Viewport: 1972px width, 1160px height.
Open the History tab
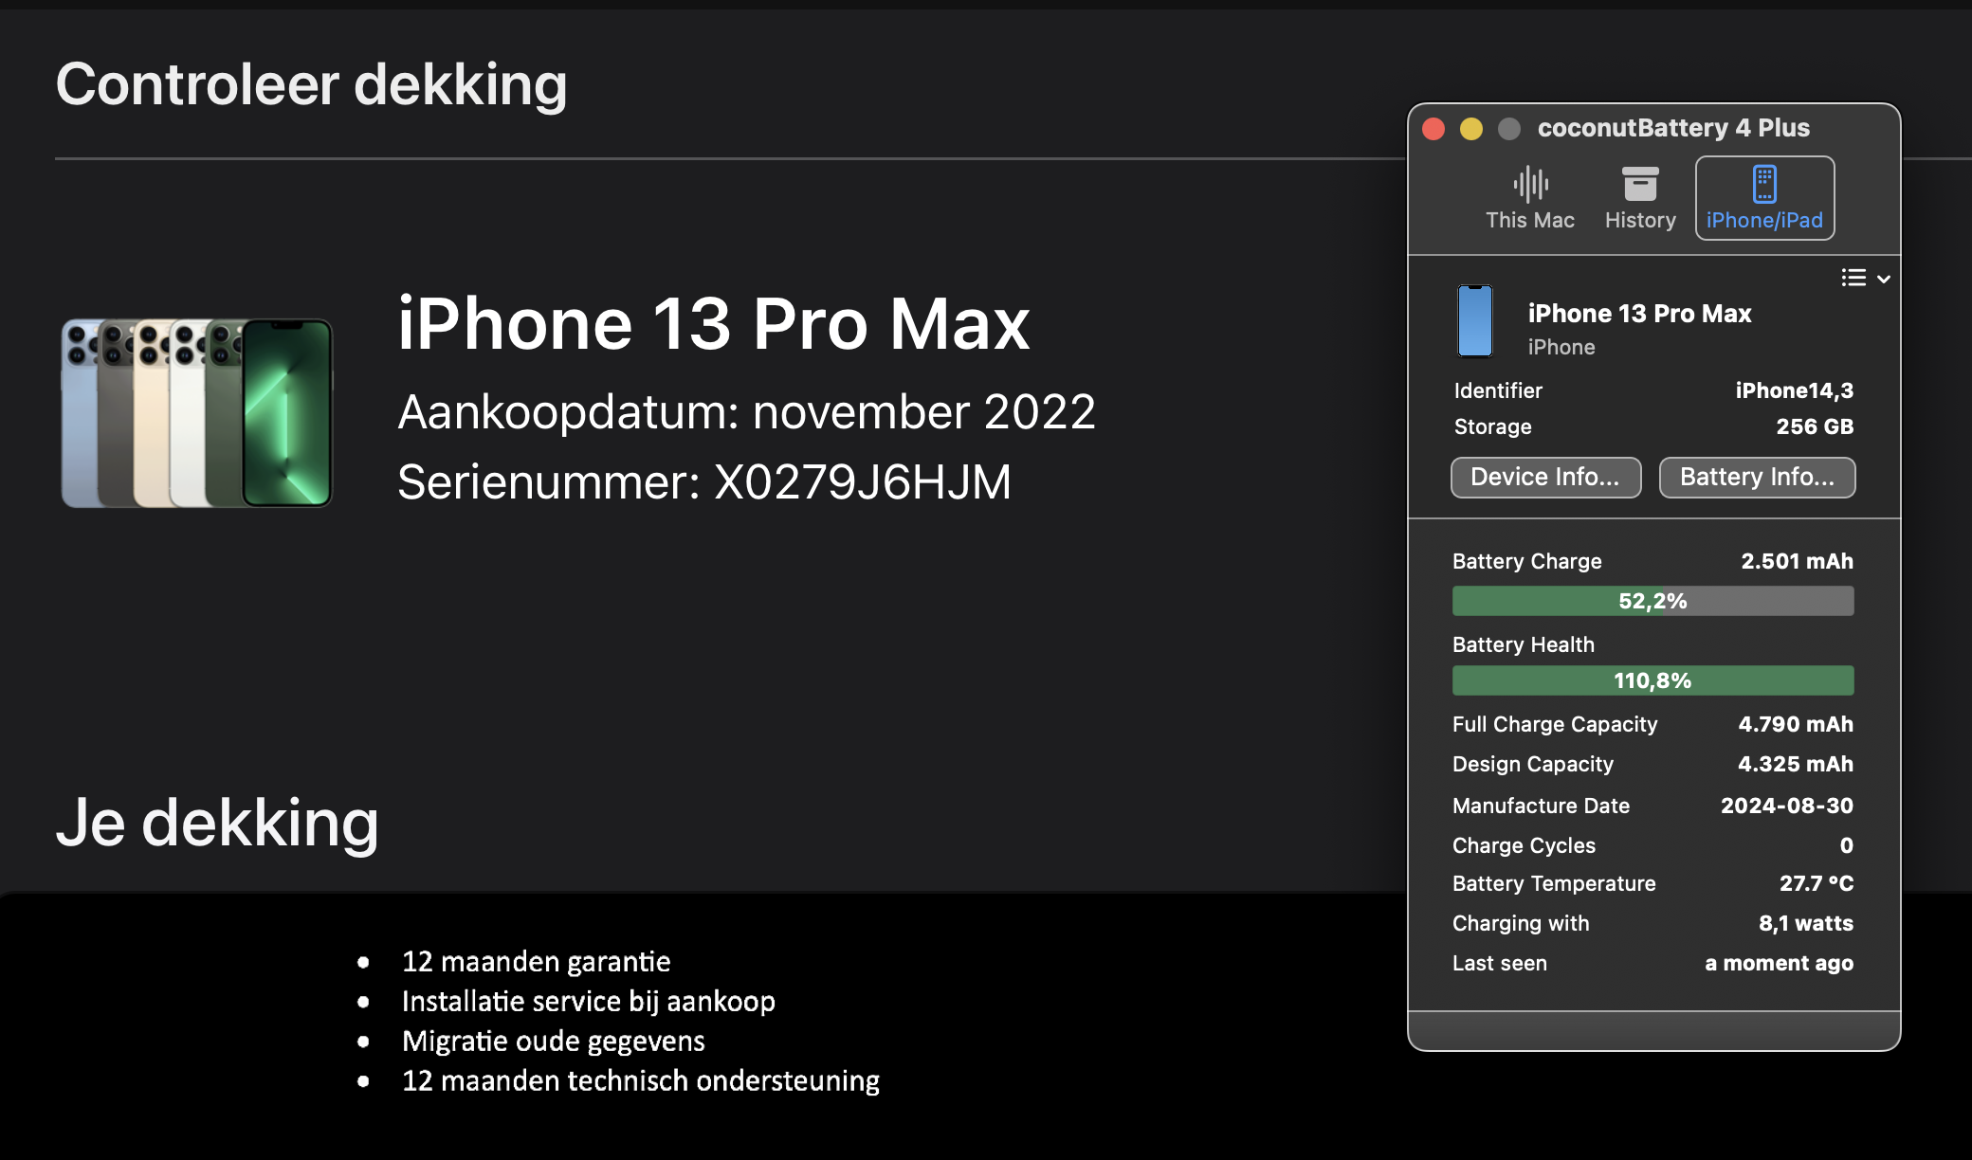(x=1640, y=198)
